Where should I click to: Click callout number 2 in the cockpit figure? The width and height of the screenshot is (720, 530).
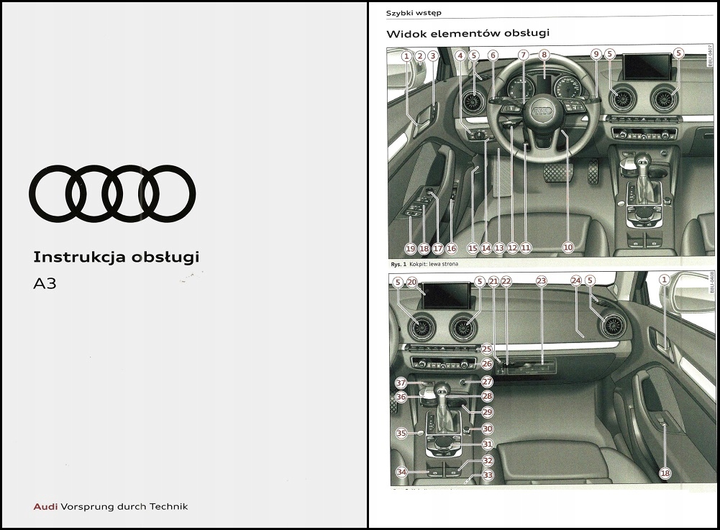(419, 56)
